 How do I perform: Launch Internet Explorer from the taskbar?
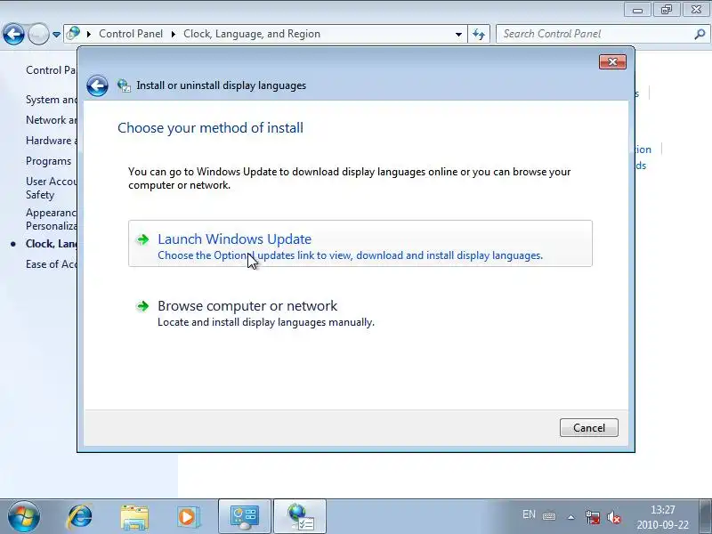[80, 517]
